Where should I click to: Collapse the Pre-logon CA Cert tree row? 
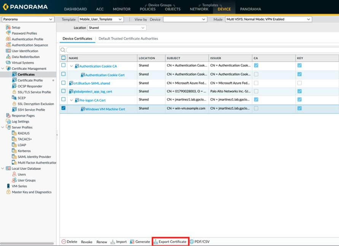[x=71, y=100]
